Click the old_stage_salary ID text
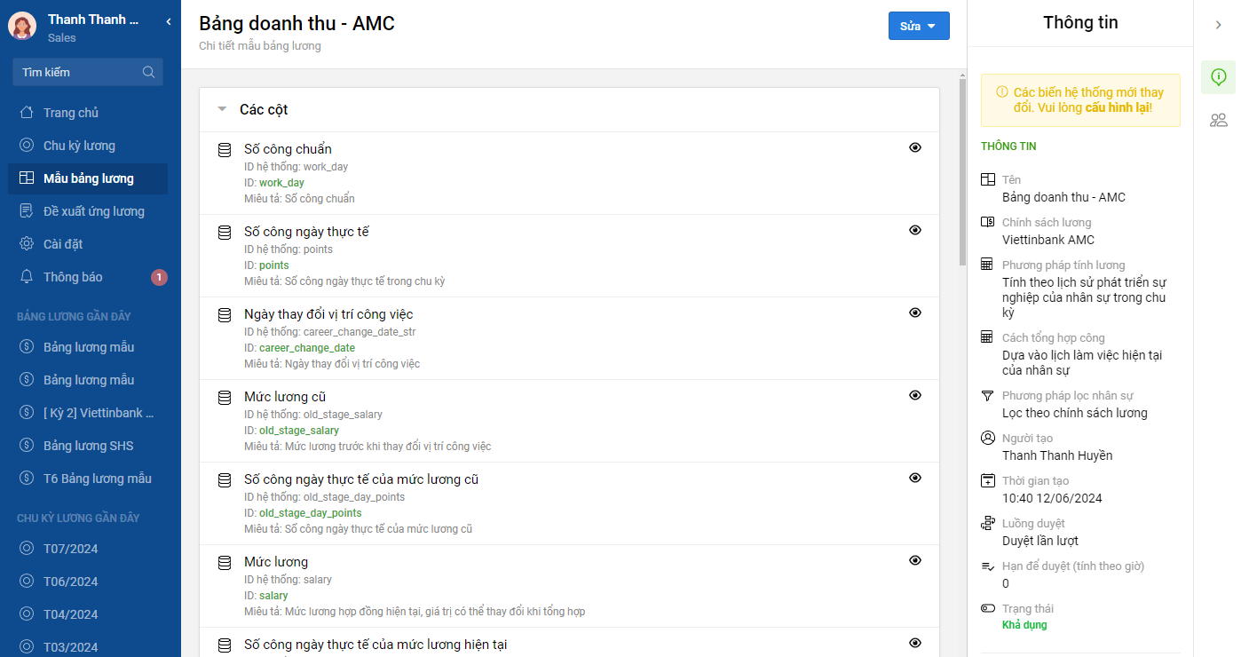The width and height of the screenshot is (1241, 657). 299,431
